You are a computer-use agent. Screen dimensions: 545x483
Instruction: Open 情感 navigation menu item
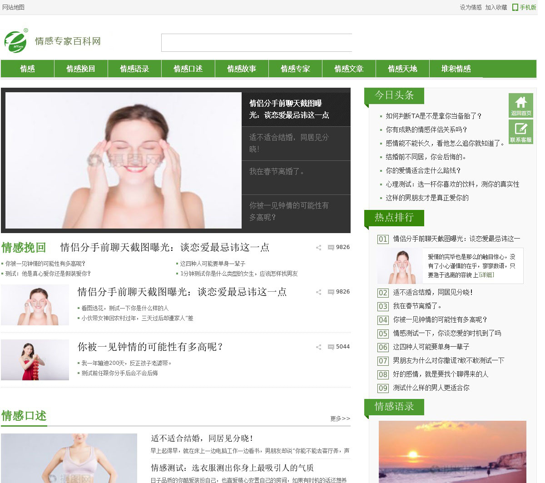click(27, 69)
